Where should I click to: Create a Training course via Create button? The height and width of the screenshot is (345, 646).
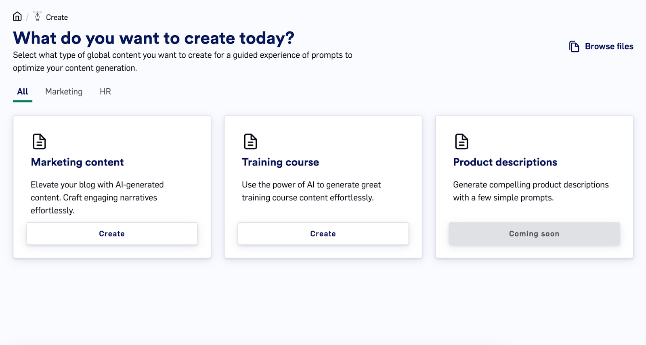click(323, 234)
